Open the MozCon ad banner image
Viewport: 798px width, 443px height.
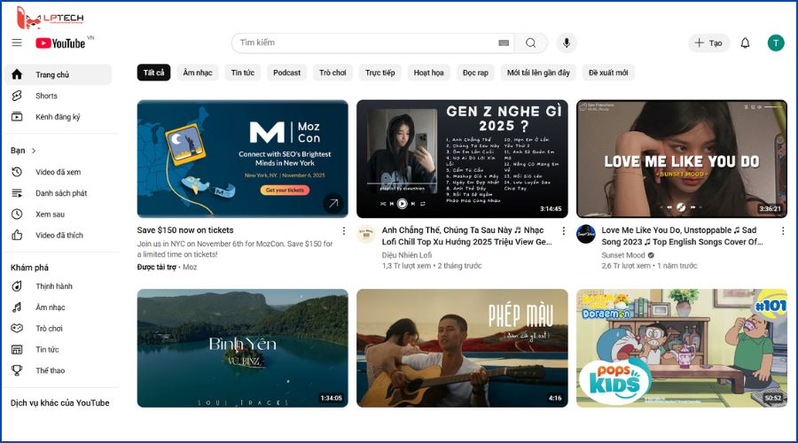point(242,159)
